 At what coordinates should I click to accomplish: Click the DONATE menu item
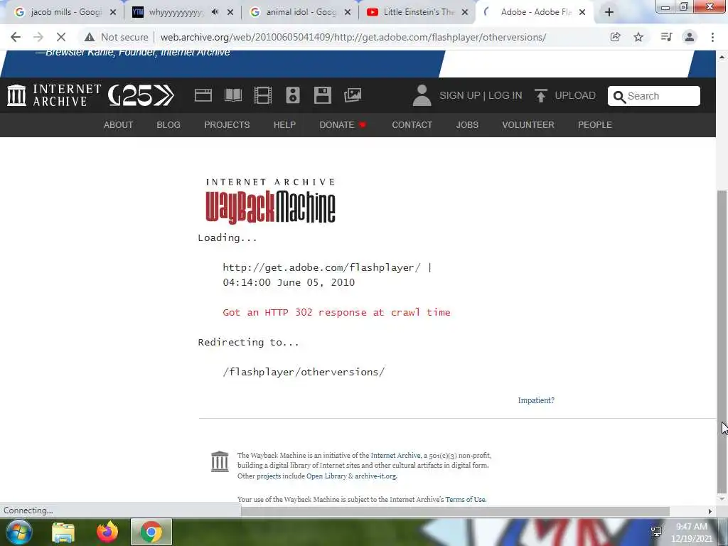(343, 125)
